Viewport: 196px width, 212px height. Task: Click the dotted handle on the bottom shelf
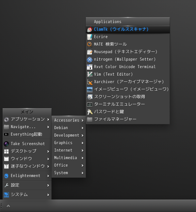pos(1,206)
